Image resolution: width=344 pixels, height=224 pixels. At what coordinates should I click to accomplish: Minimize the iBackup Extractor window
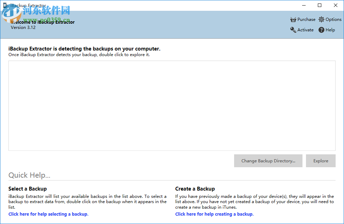[304, 5]
